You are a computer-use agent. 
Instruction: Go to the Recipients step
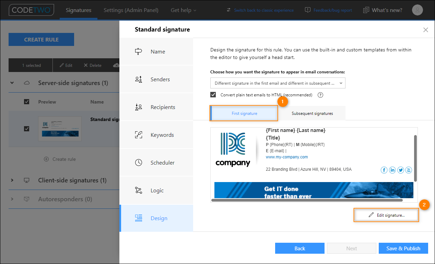156,107
